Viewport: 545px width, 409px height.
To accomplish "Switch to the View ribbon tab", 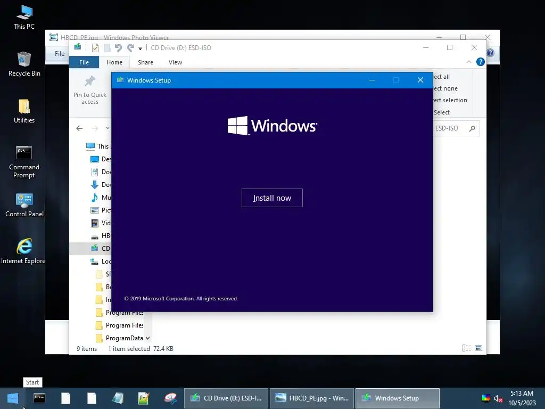I will tap(175, 62).
